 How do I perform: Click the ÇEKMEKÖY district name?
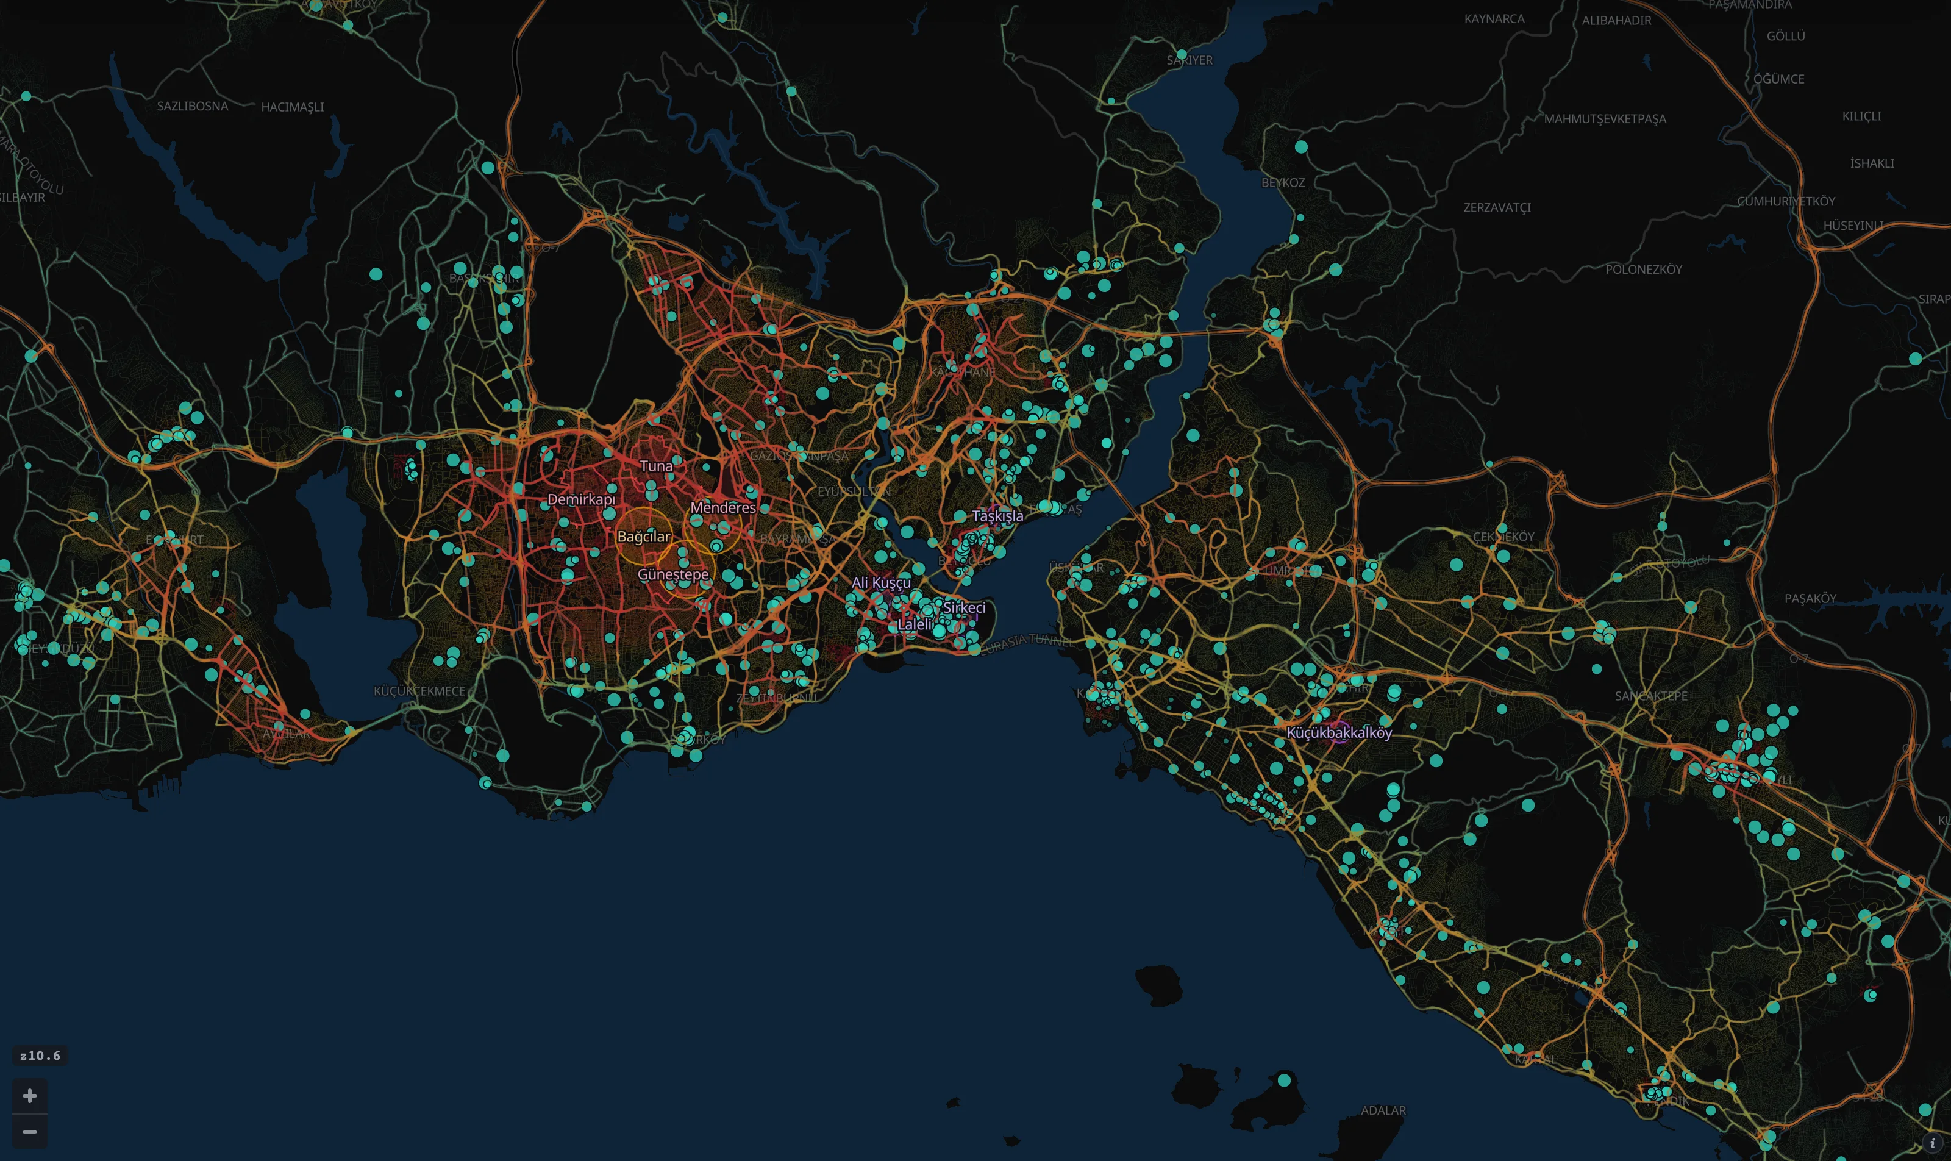(x=1503, y=537)
